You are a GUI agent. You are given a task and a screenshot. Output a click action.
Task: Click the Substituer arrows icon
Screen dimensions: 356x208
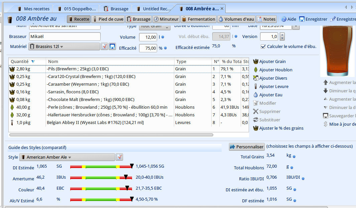(256, 120)
